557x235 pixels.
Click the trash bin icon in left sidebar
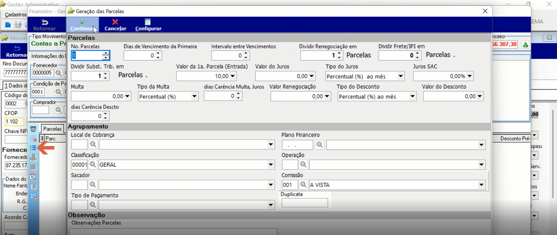click(33, 129)
